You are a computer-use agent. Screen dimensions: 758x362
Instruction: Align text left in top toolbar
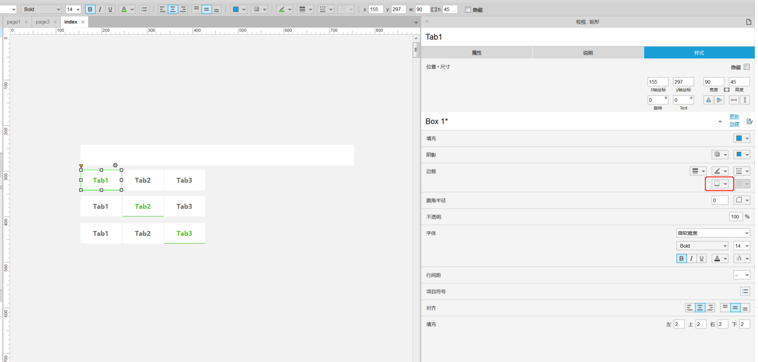click(x=162, y=9)
